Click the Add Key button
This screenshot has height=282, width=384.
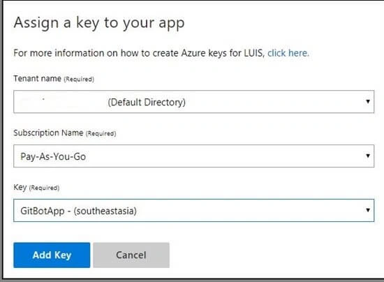(x=52, y=255)
